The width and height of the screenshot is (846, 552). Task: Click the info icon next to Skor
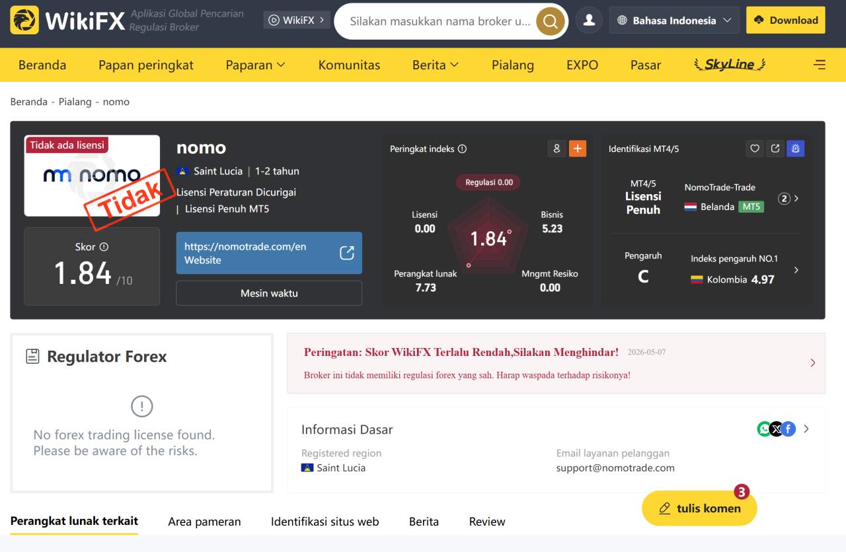[x=104, y=247]
